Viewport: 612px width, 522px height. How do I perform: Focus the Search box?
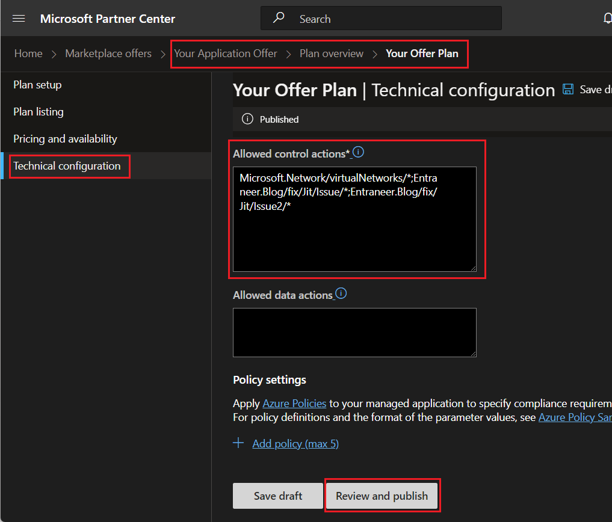coord(381,18)
